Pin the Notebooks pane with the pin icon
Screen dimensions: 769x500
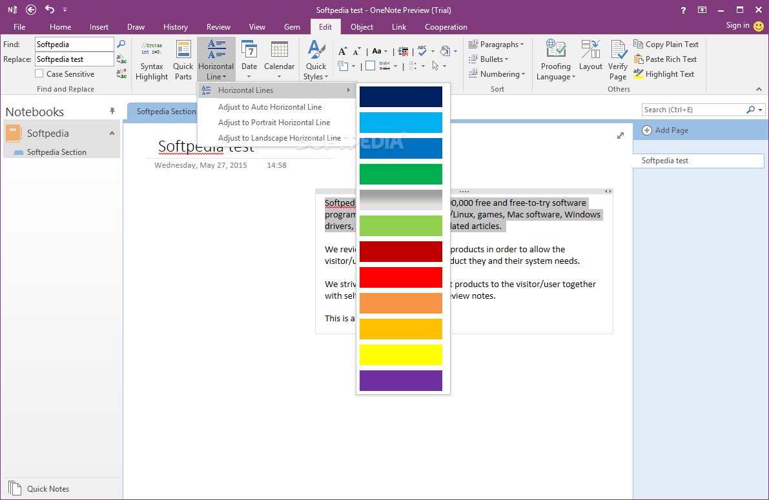[112, 111]
